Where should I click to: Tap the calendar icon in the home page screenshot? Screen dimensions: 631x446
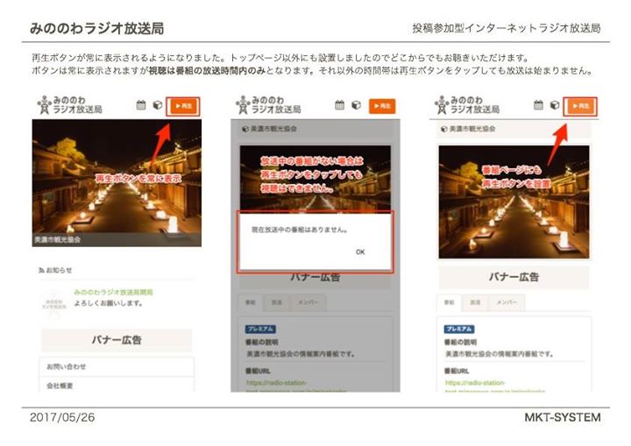[x=141, y=105]
